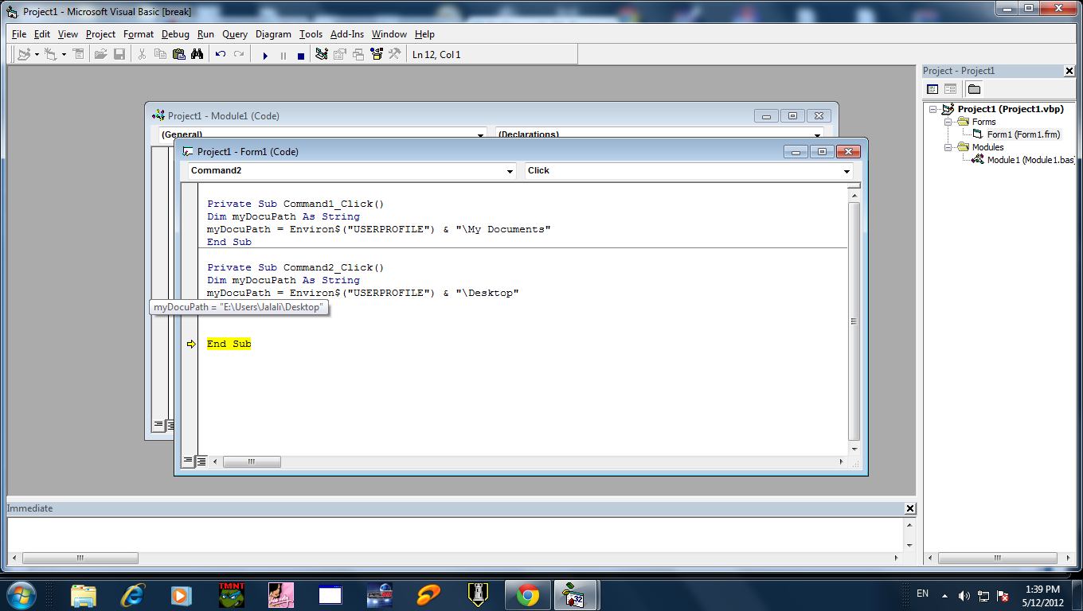Launch Google Chrome from the taskbar
Viewport: 1083px width, 611px height.
(x=526, y=595)
